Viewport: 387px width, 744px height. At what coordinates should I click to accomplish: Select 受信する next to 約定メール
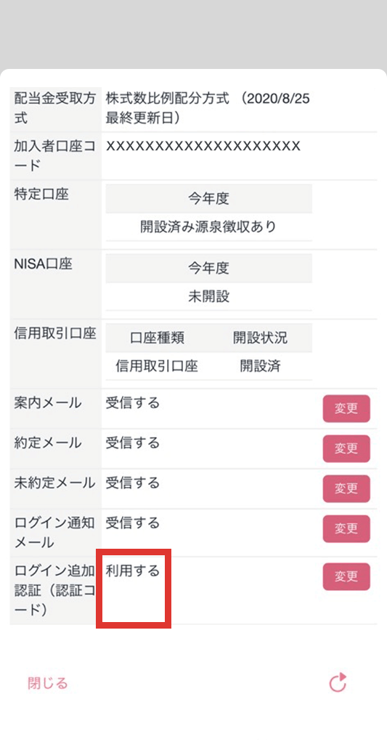[132, 443]
